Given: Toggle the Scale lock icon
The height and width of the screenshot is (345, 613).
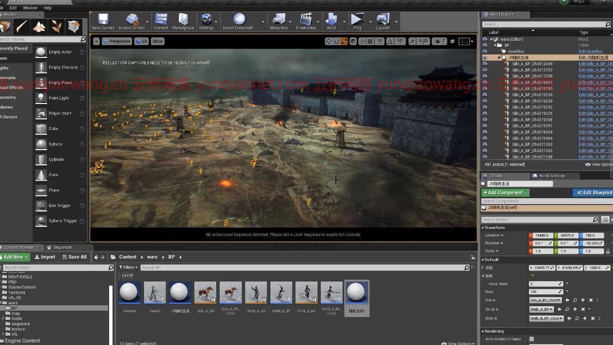Looking at the screenshot, I should point(608,251).
